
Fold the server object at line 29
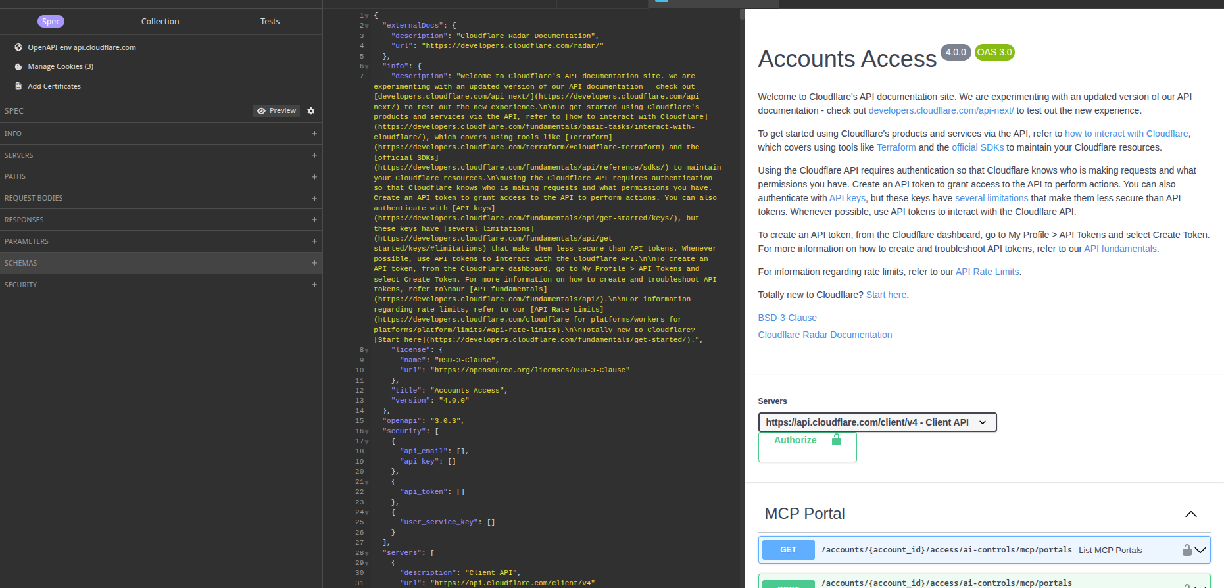pos(367,563)
